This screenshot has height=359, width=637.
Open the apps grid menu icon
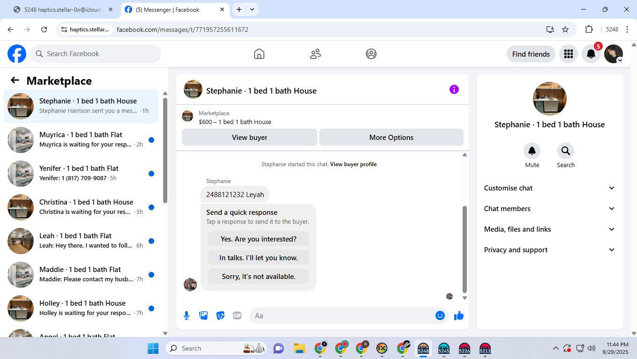(569, 54)
